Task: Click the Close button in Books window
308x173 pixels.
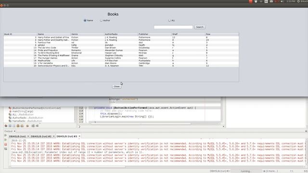Action: pyautogui.click(x=116, y=86)
